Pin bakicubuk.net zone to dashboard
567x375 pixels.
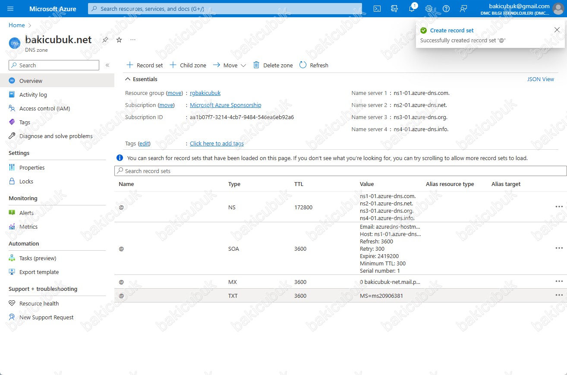click(105, 40)
